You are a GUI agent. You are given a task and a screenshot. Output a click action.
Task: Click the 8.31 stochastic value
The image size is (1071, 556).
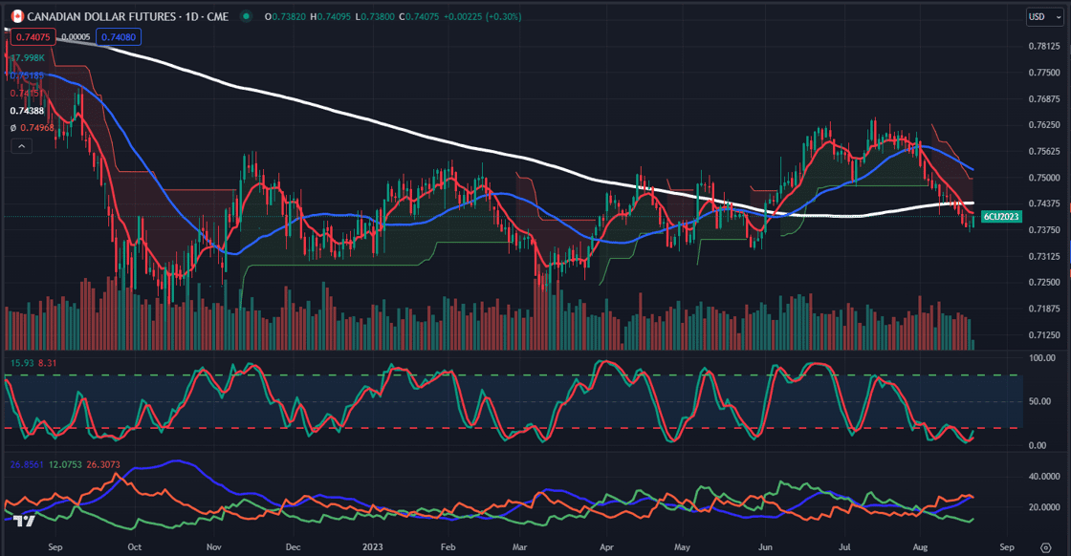(48, 363)
